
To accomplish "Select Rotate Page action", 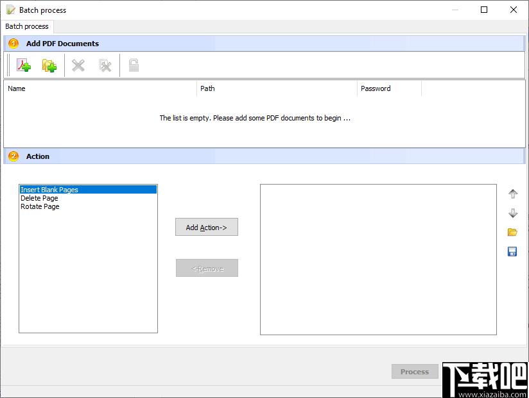I will 88,206.
